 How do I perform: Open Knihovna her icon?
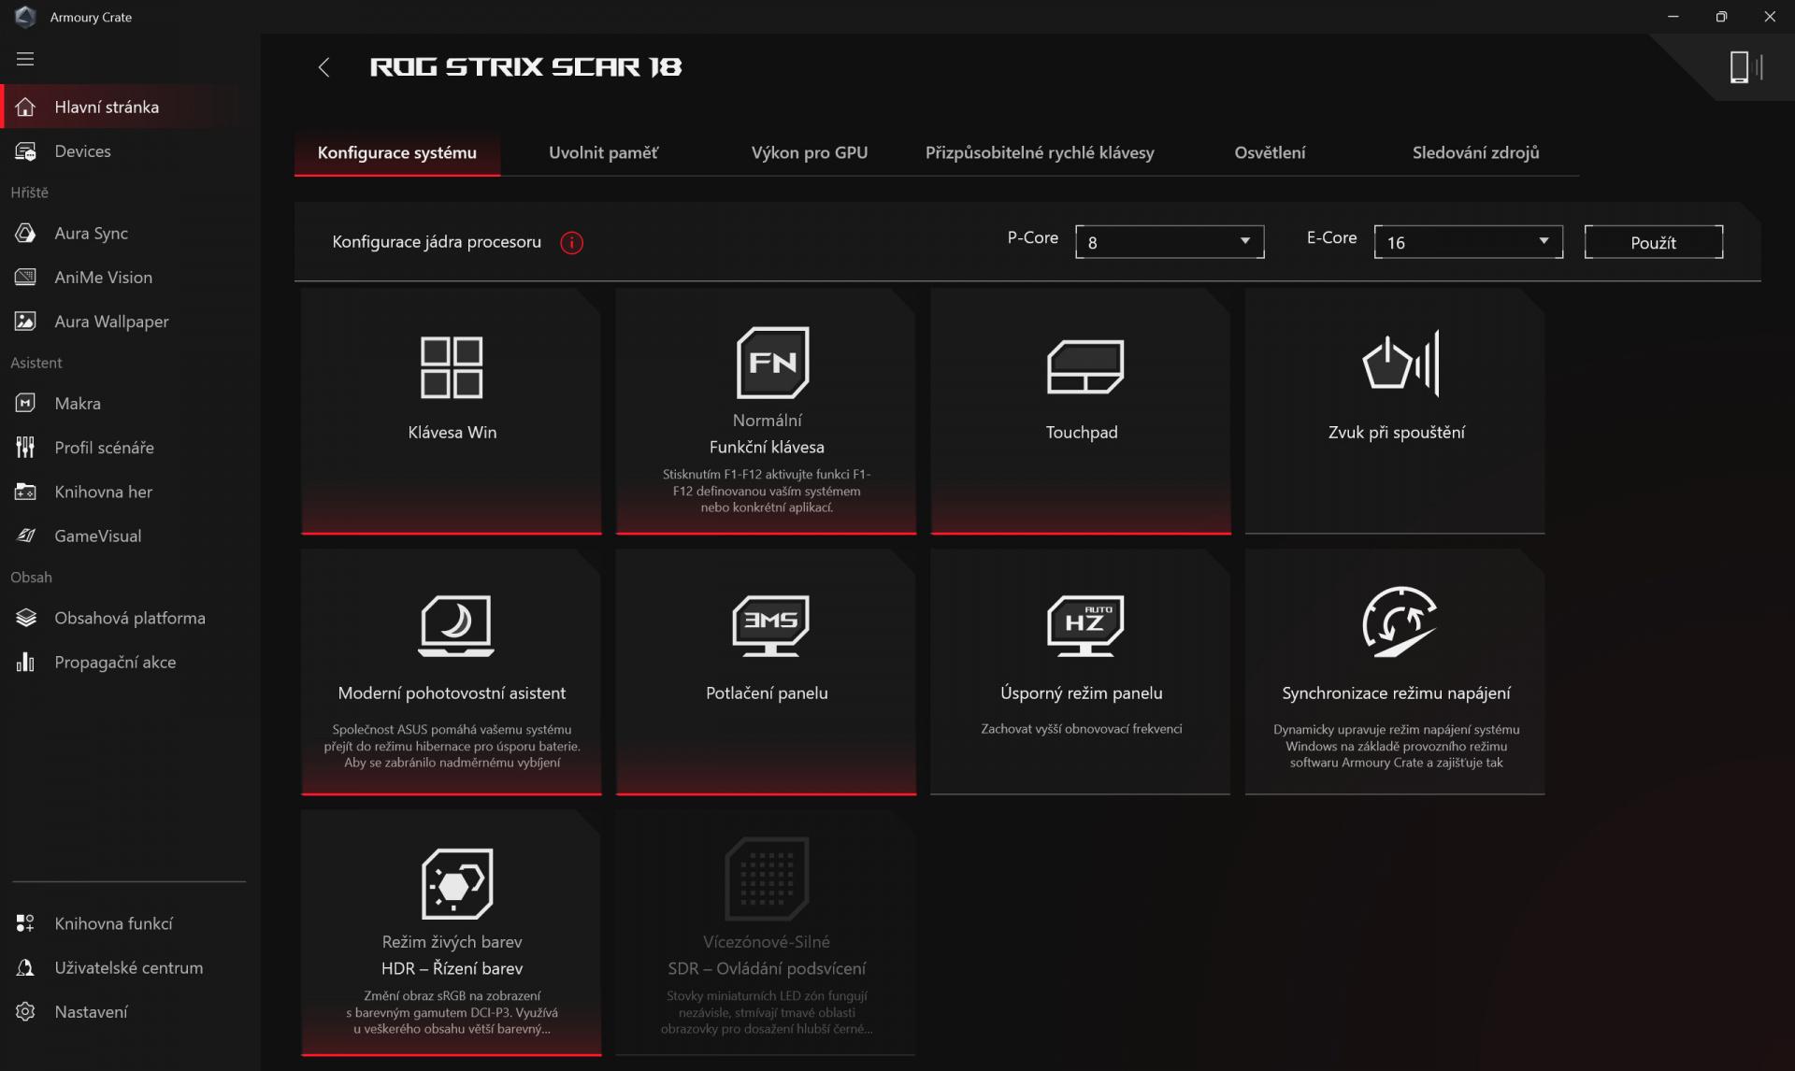click(25, 492)
